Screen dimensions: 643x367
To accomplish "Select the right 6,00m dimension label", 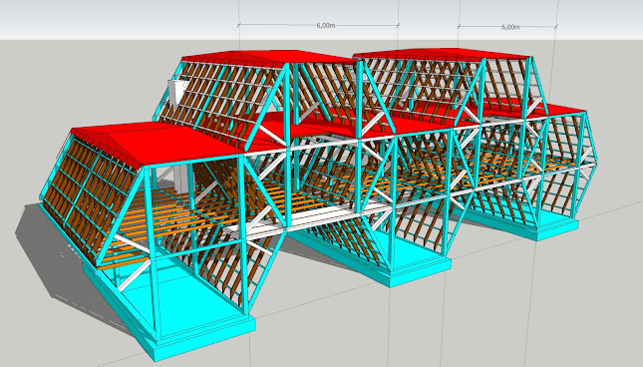I will (x=510, y=27).
